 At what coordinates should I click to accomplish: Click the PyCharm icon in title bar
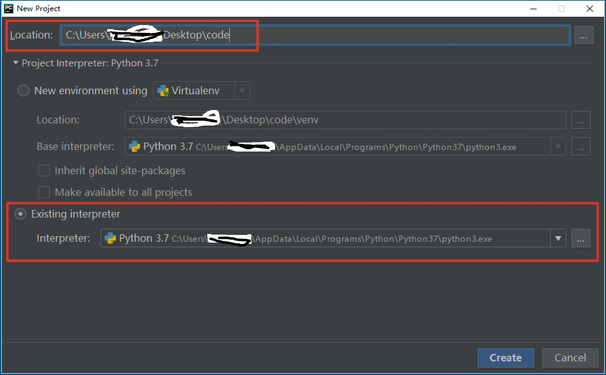pyautogui.click(x=8, y=8)
